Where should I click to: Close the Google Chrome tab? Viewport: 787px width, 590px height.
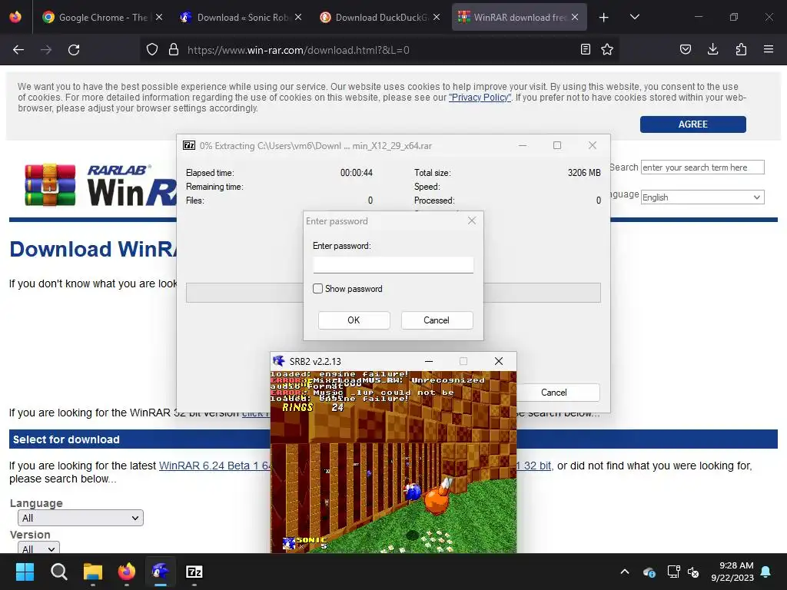[159, 17]
